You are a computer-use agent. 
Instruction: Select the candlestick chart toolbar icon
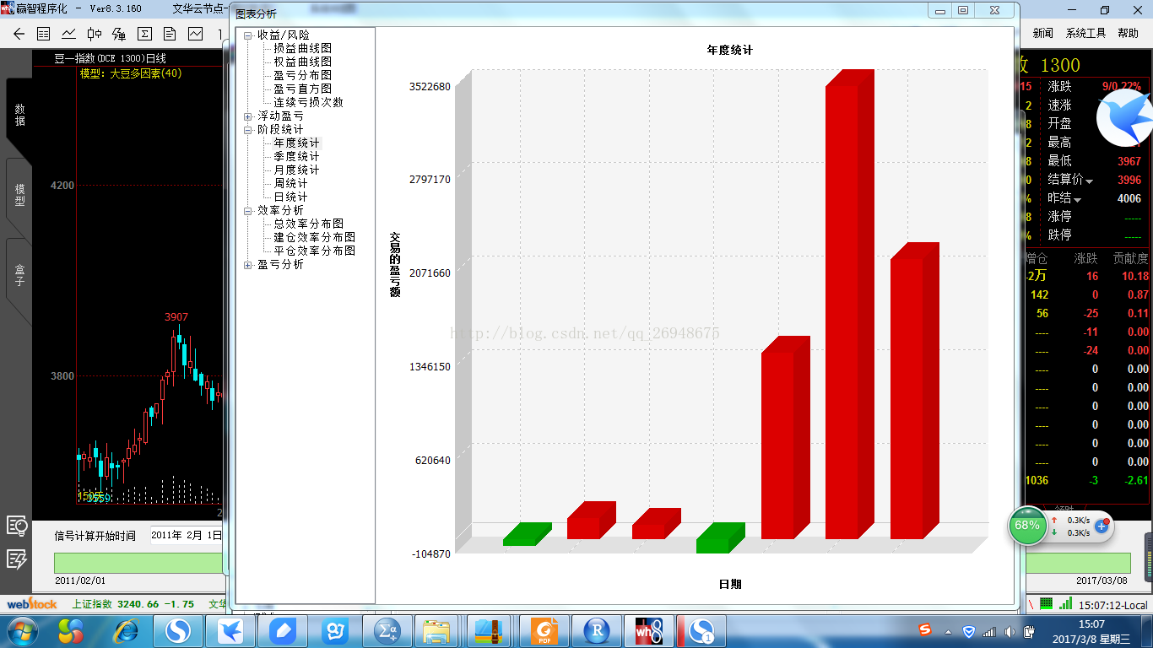click(95, 34)
